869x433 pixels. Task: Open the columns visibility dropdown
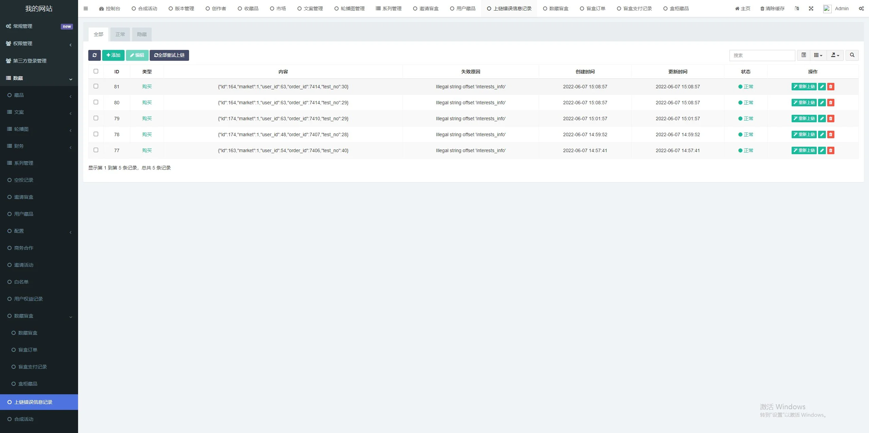pyautogui.click(x=818, y=55)
